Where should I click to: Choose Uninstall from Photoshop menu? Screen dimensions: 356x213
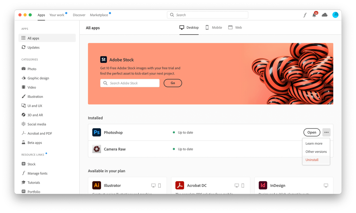tap(312, 160)
